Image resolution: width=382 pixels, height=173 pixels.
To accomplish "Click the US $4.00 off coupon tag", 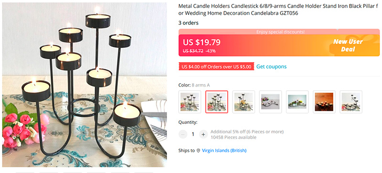I will [216, 67].
